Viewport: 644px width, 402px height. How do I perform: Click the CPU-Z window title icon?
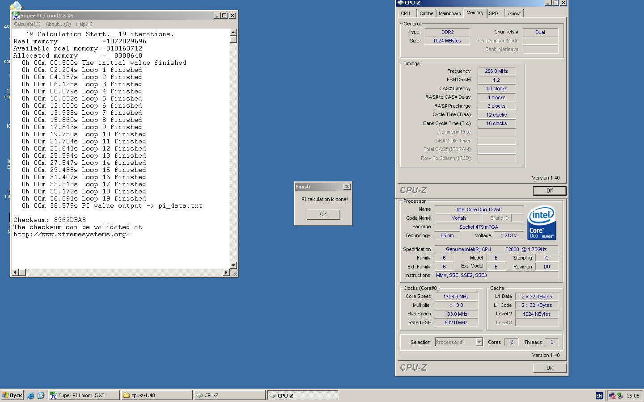[400, 3]
